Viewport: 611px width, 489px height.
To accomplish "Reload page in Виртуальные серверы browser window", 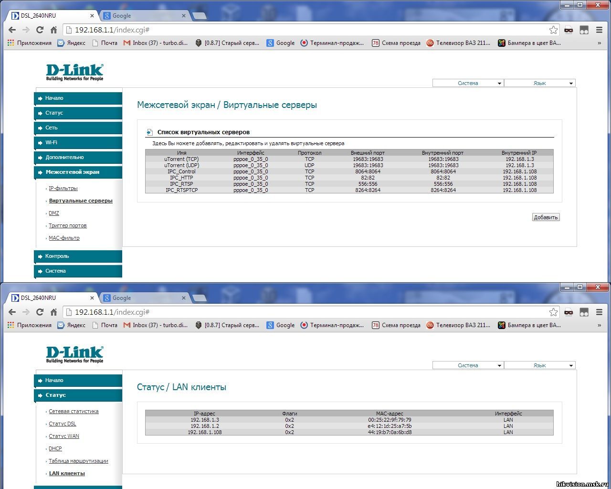I will (x=40, y=30).
